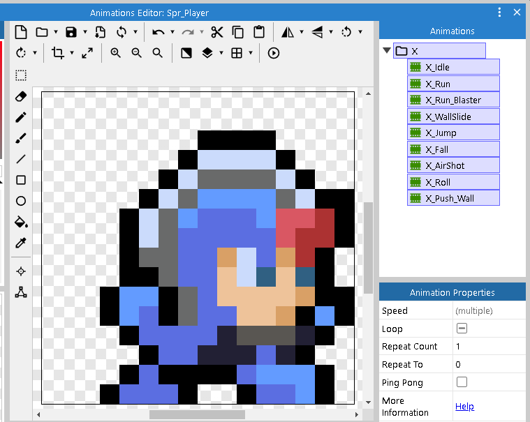Select the Brush tool
This screenshot has width=530, height=422.
(21, 138)
